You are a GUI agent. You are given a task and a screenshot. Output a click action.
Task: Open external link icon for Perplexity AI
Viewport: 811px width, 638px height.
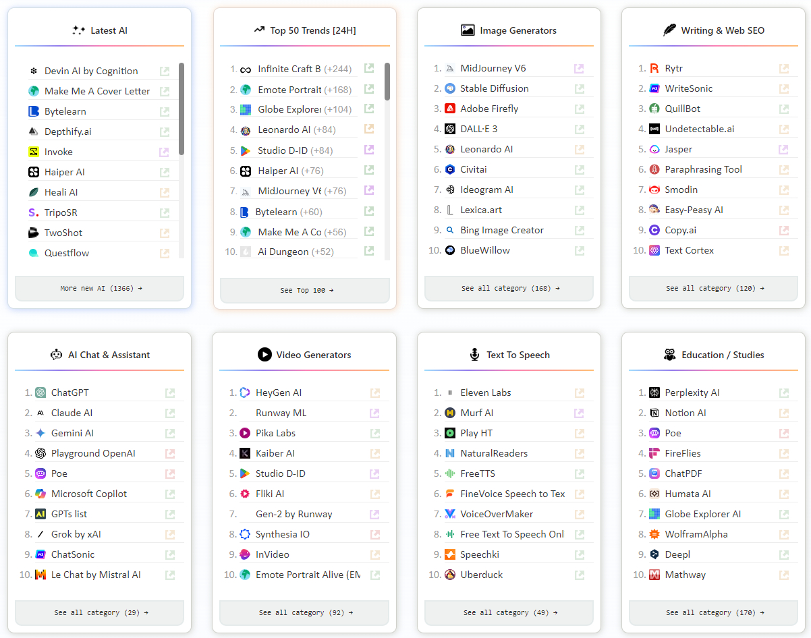click(783, 393)
